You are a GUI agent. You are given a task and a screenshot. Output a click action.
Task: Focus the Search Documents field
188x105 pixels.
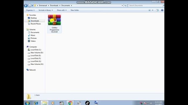(145, 6)
